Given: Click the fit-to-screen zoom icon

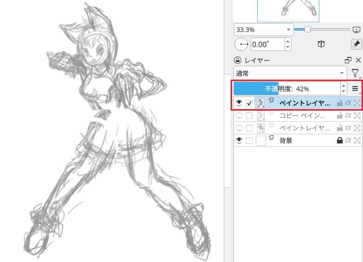Looking at the screenshot, I should click(x=357, y=30).
